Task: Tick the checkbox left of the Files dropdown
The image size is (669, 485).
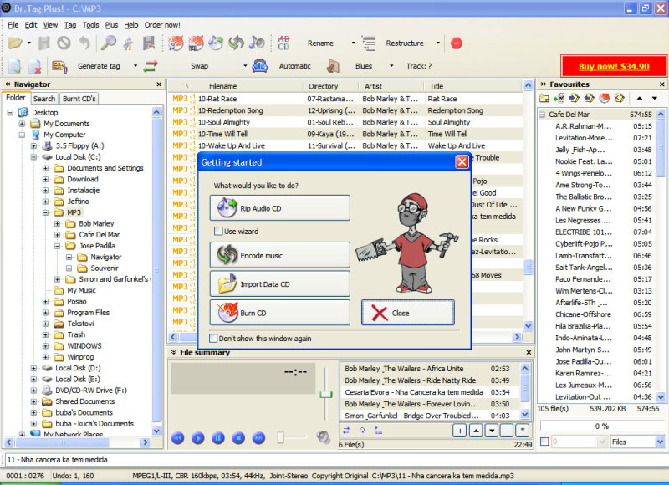Action: [x=544, y=442]
